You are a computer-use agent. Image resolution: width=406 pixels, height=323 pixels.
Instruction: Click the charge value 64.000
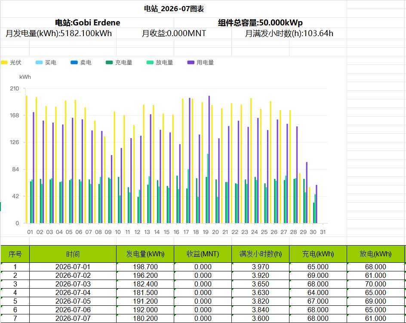pyautogui.click(x=318, y=293)
